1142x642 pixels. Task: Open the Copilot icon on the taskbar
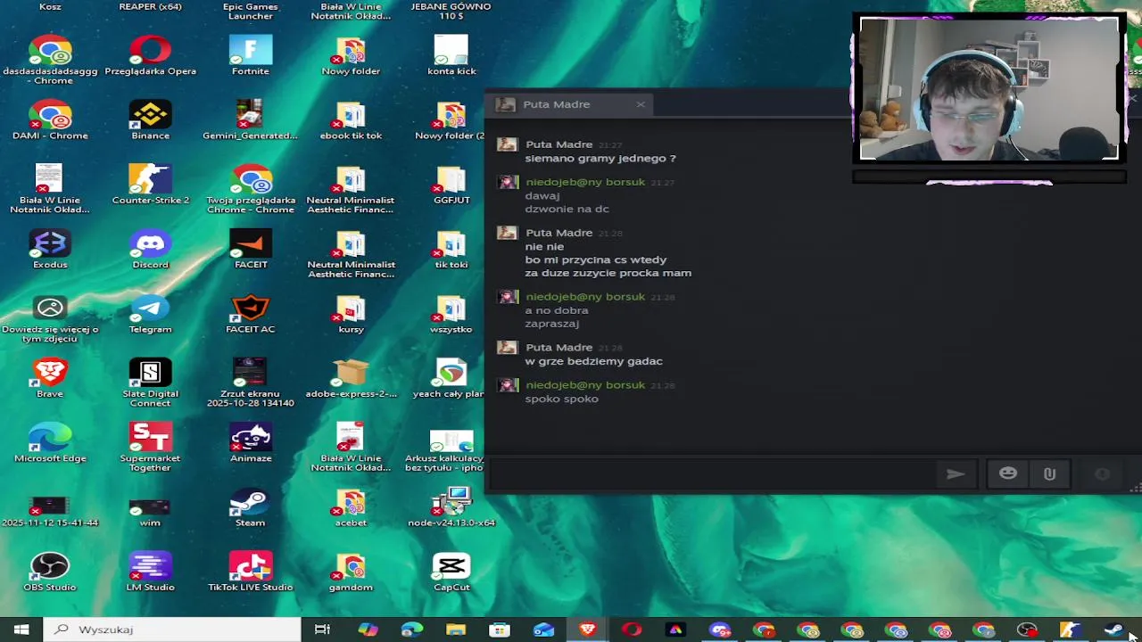click(368, 630)
